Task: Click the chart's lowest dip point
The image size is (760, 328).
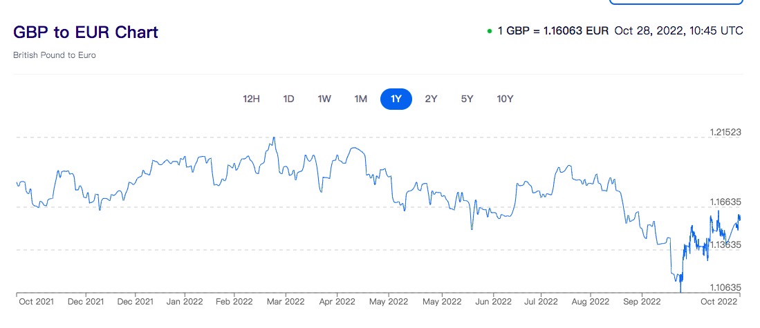Action: [681, 291]
